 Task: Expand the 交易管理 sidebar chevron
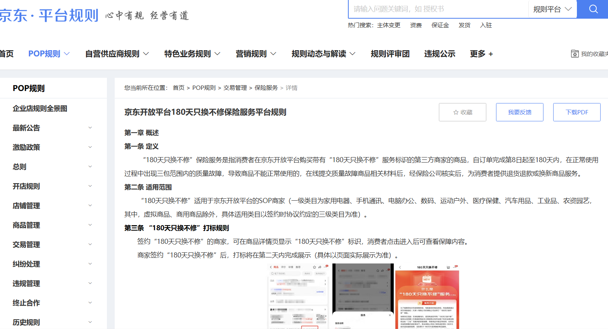click(x=90, y=245)
